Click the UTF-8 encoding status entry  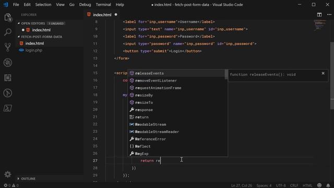[x=281, y=185]
